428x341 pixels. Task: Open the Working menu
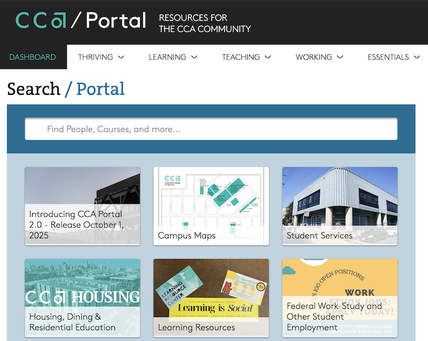click(314, 57)
